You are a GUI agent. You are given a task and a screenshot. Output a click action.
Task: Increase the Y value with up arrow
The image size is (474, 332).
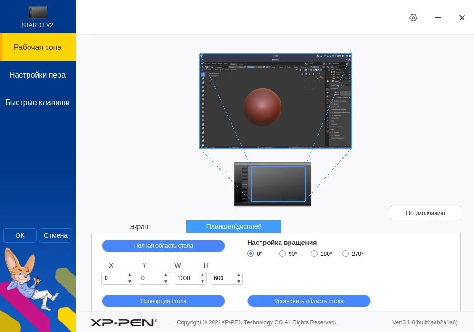click(x=166, y=275)
